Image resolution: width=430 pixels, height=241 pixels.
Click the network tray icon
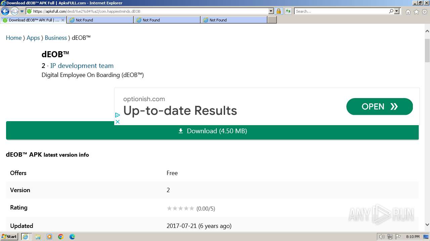[x=390, y=237]
